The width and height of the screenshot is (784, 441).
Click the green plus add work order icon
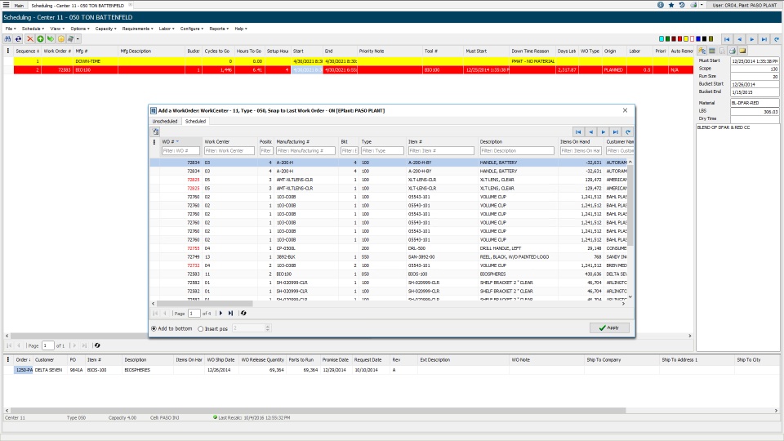41,39
